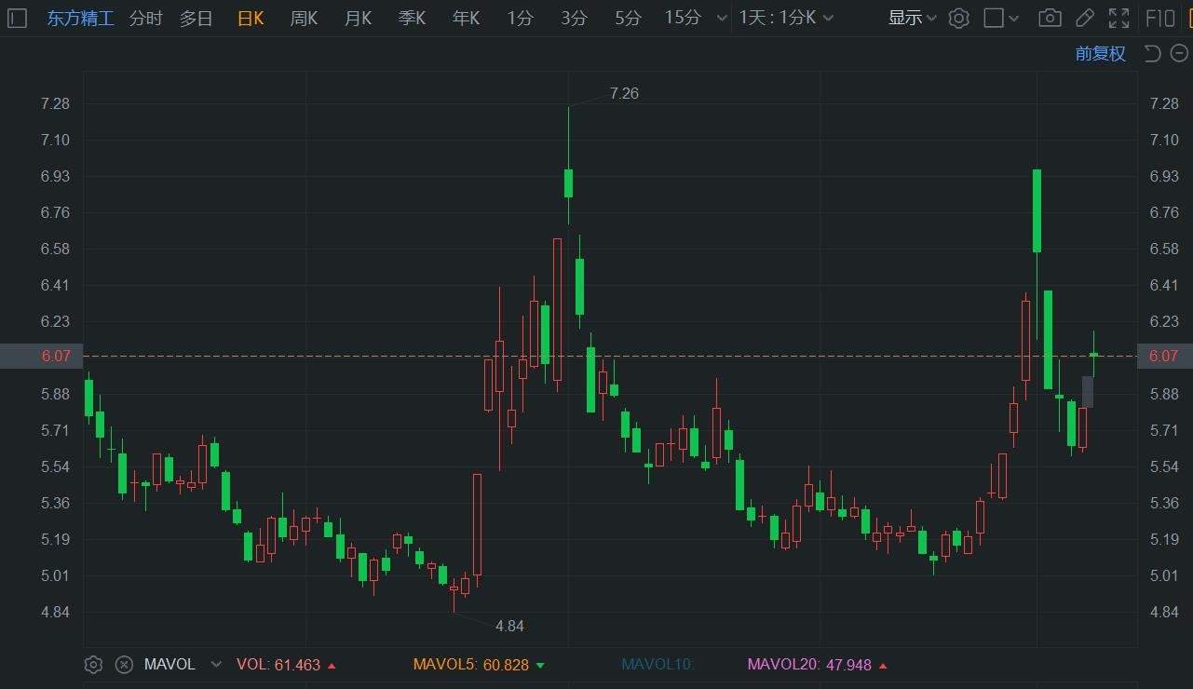The image size is (1193, 689).
Task: Expand the MAVOL indicator dropdown arrow
Action: (x=216, y=665)
